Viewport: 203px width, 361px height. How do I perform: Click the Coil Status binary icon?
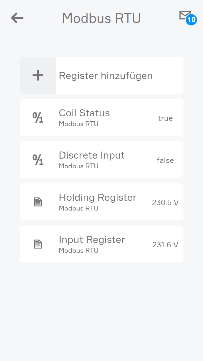38,117
